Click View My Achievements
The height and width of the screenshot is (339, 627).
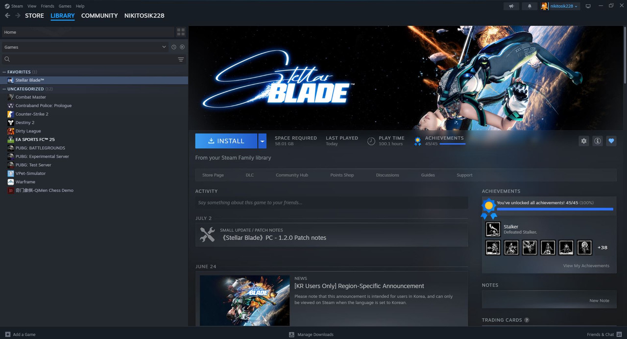coord(586,266)
